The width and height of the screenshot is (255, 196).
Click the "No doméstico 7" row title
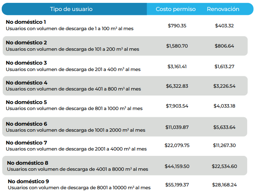coord(27,143)
